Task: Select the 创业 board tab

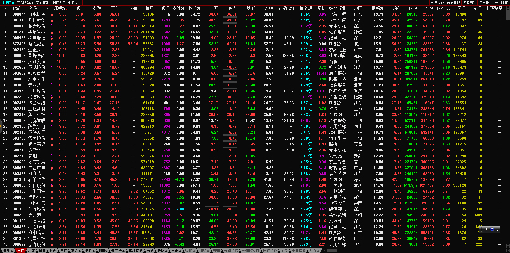Action: pyautogui.click(x=42, y=251)
